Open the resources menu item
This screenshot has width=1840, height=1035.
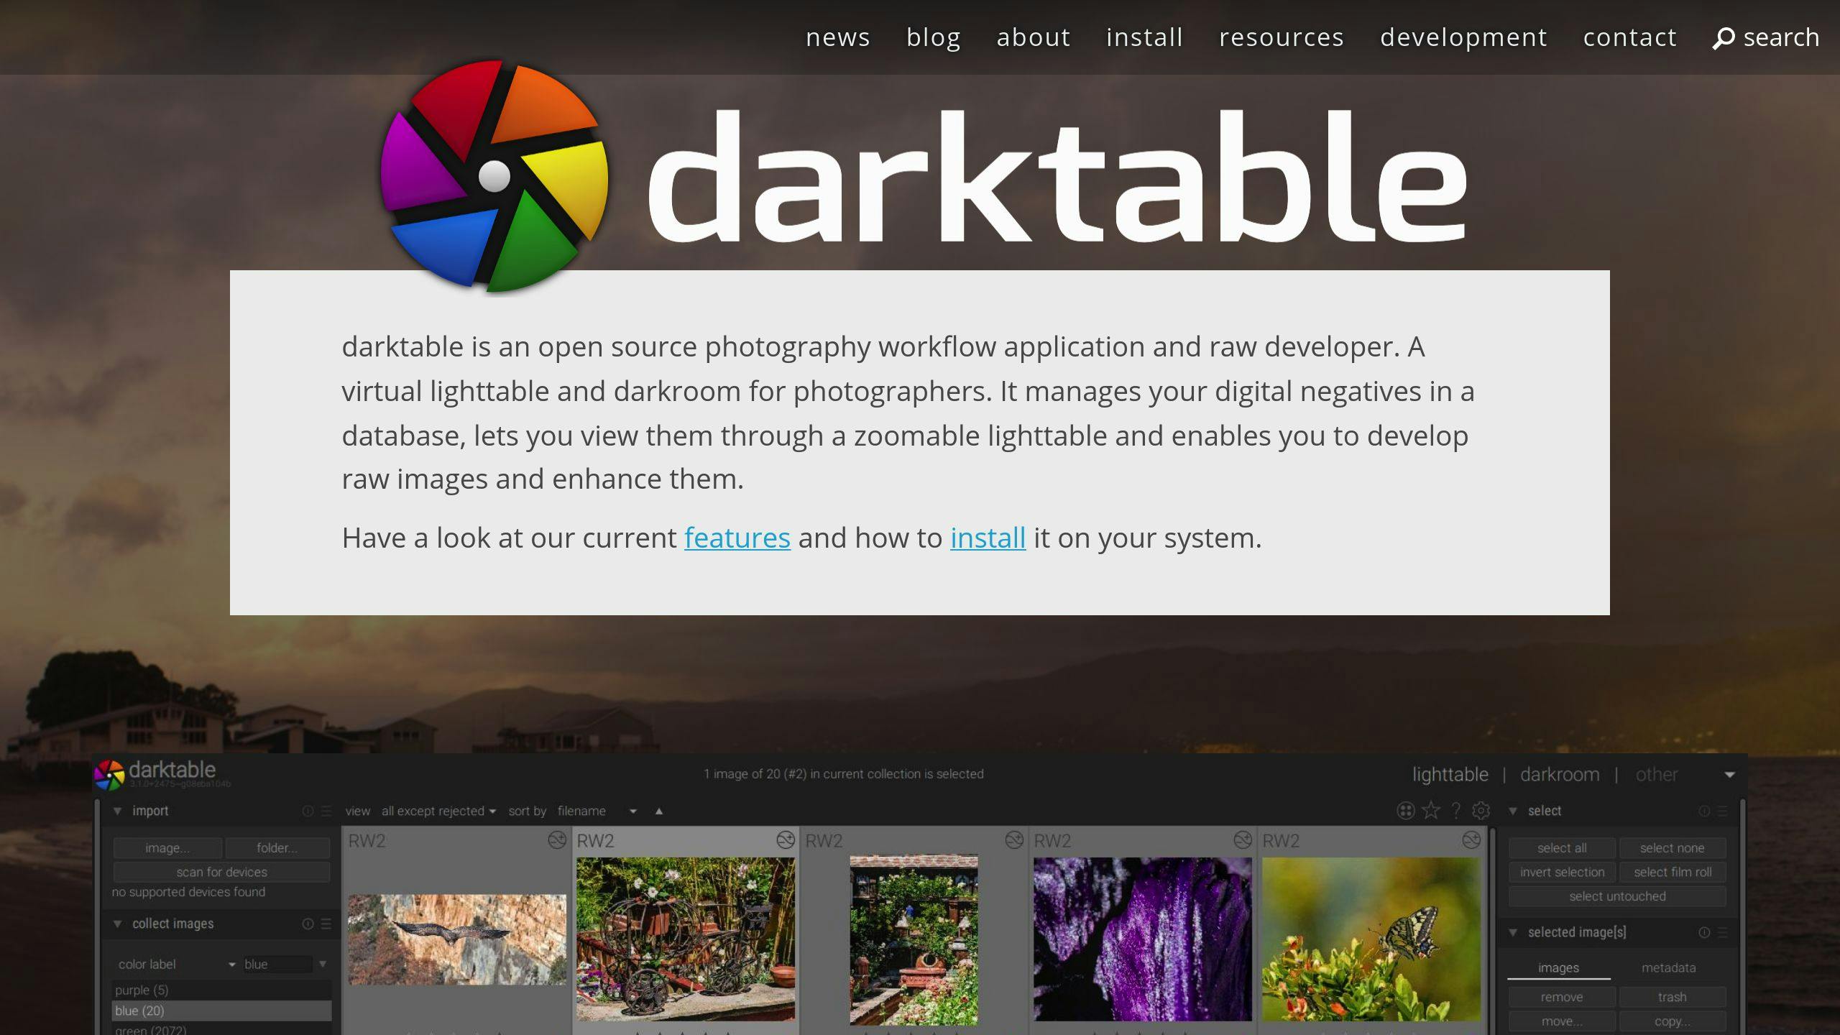(1281, 37)
